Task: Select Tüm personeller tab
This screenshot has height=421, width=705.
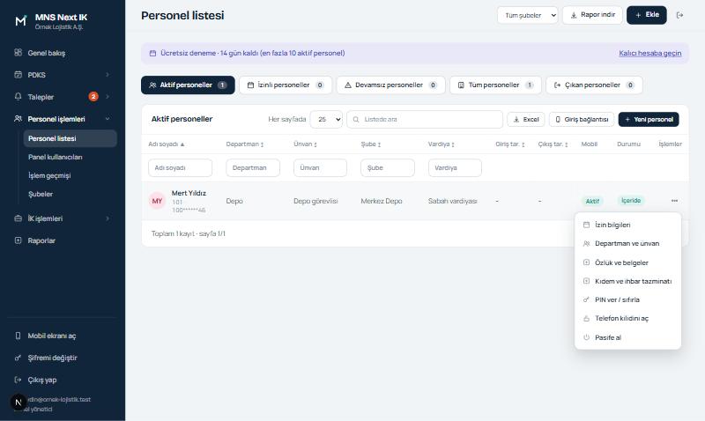Action: tap(495, 85)
